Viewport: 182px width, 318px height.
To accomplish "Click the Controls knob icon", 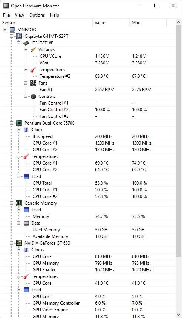I will (x=33, y=96).
